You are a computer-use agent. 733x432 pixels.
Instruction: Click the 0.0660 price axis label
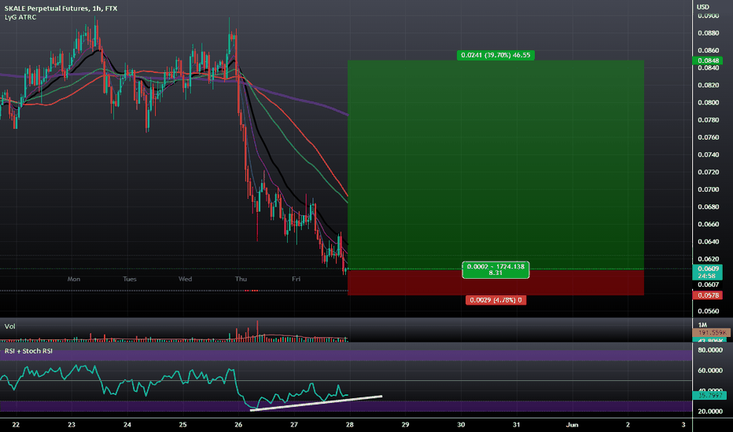tap(708, 224)
